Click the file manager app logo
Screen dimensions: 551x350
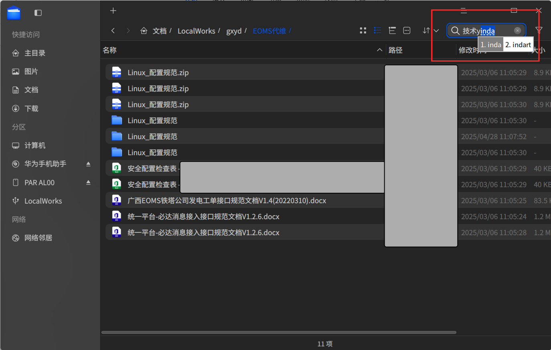pyautogui.click(x=14, y=13)
